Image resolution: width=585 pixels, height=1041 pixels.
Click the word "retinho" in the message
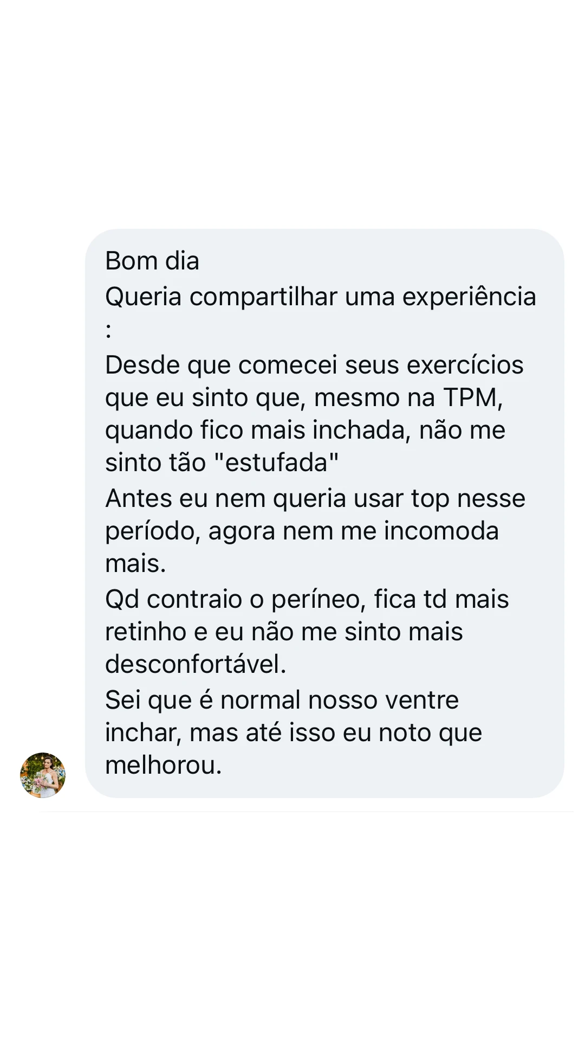pos(146,632)
